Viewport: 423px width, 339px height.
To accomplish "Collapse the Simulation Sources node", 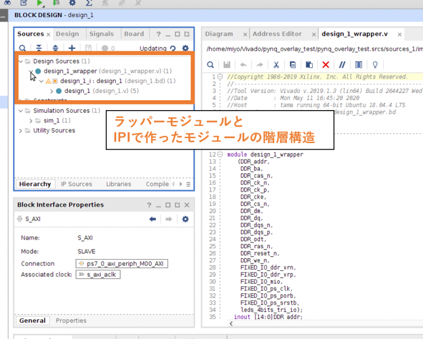I will point(21,111).
